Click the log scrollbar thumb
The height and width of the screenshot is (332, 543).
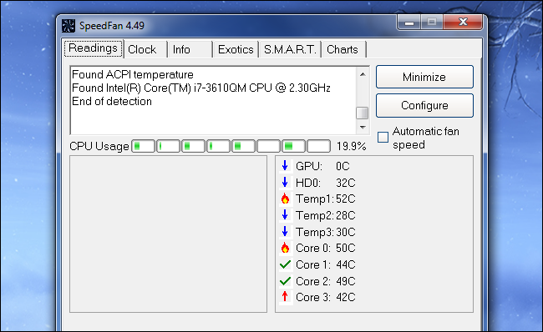tap(363, 113)
